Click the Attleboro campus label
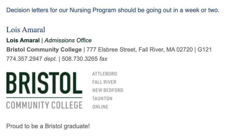 click(105, 74)
